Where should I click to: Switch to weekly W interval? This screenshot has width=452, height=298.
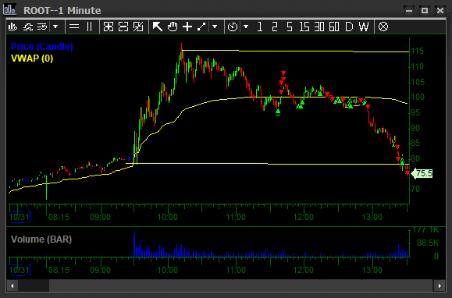364,27
